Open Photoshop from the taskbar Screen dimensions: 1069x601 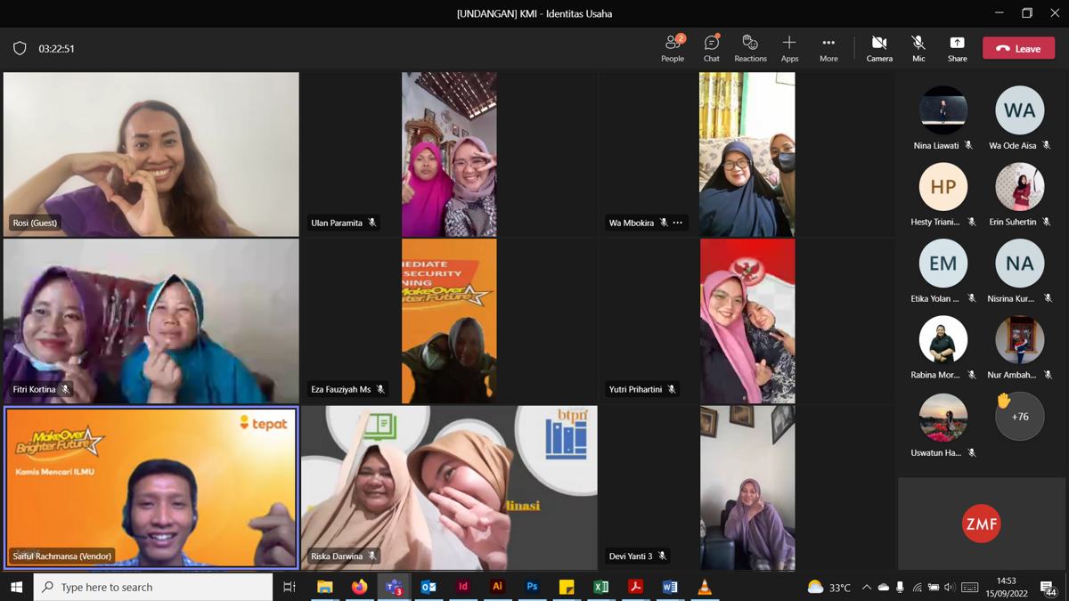(532, 587)
